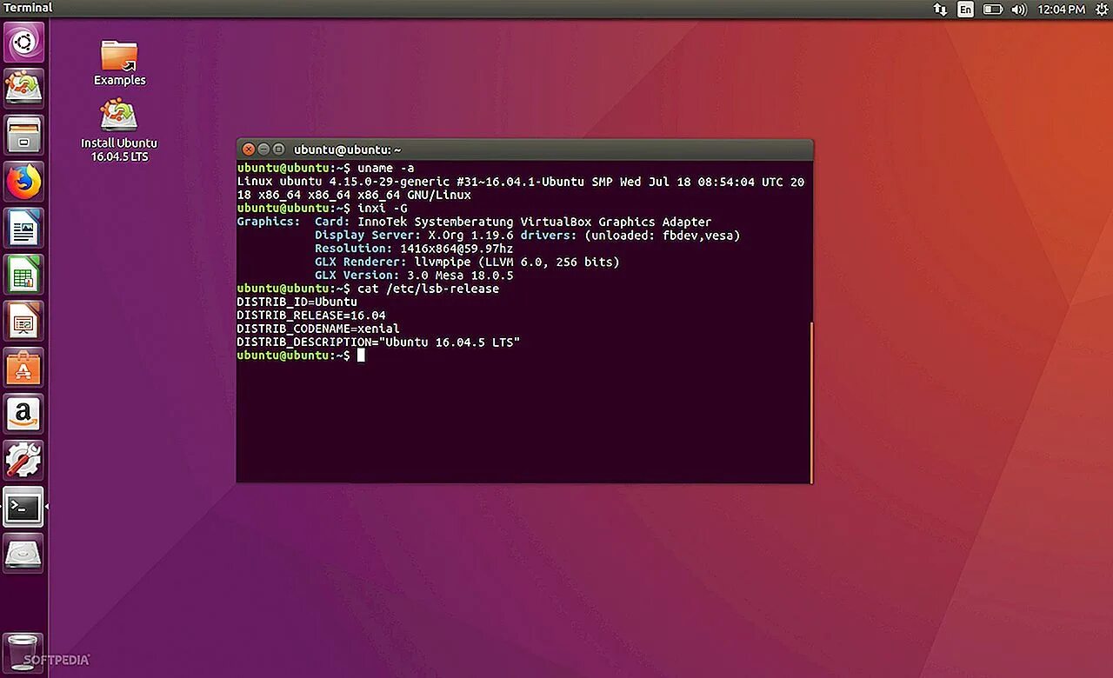Click 'Display Server: X.Org 1.19.6' text
The height and width of the screenshot is (678, 1113).
[x=414, y=236]
